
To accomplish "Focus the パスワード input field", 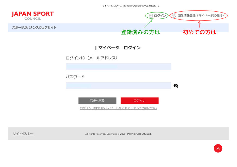I will point(118,86).
